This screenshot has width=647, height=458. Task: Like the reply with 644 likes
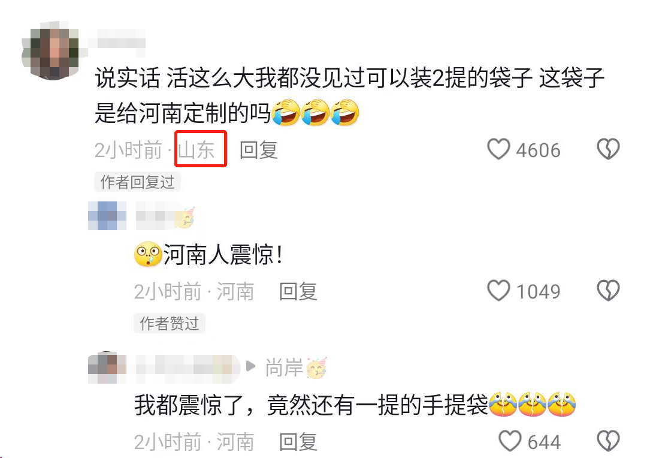point(510,441)
